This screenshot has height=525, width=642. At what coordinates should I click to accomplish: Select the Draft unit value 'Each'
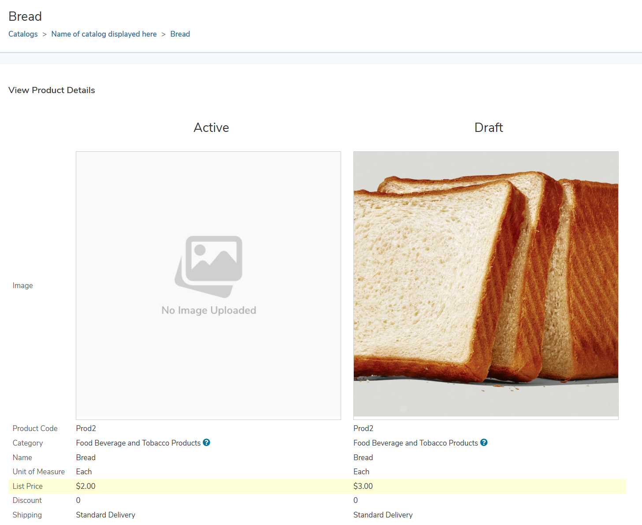(x=361, y=472)
